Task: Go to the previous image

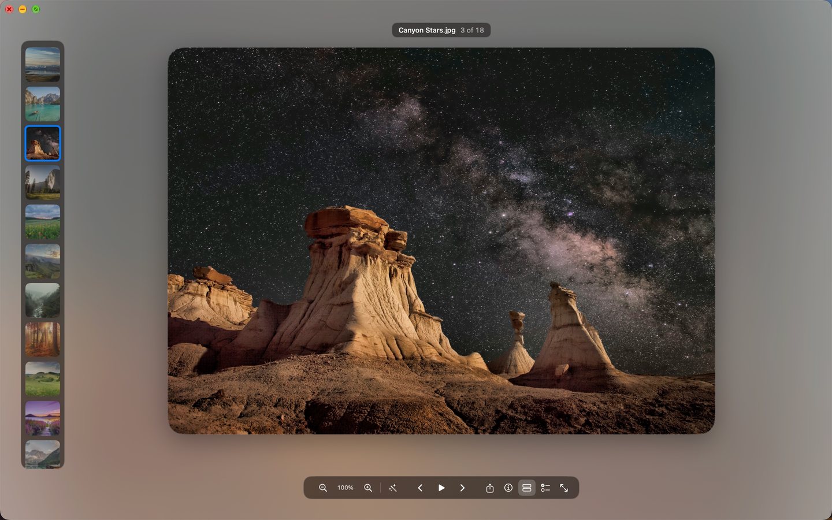Action: [x=420, y=488]
